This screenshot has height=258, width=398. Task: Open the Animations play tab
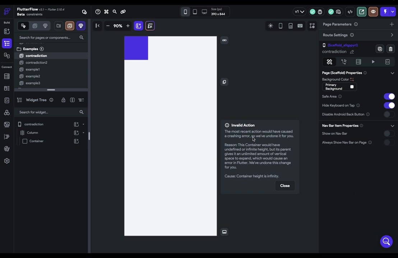373,62
